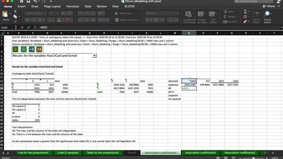This screenshot has height=159, width=283.
Task: Collapse the ribbon with chevron
Action: (x=279, y=6)
